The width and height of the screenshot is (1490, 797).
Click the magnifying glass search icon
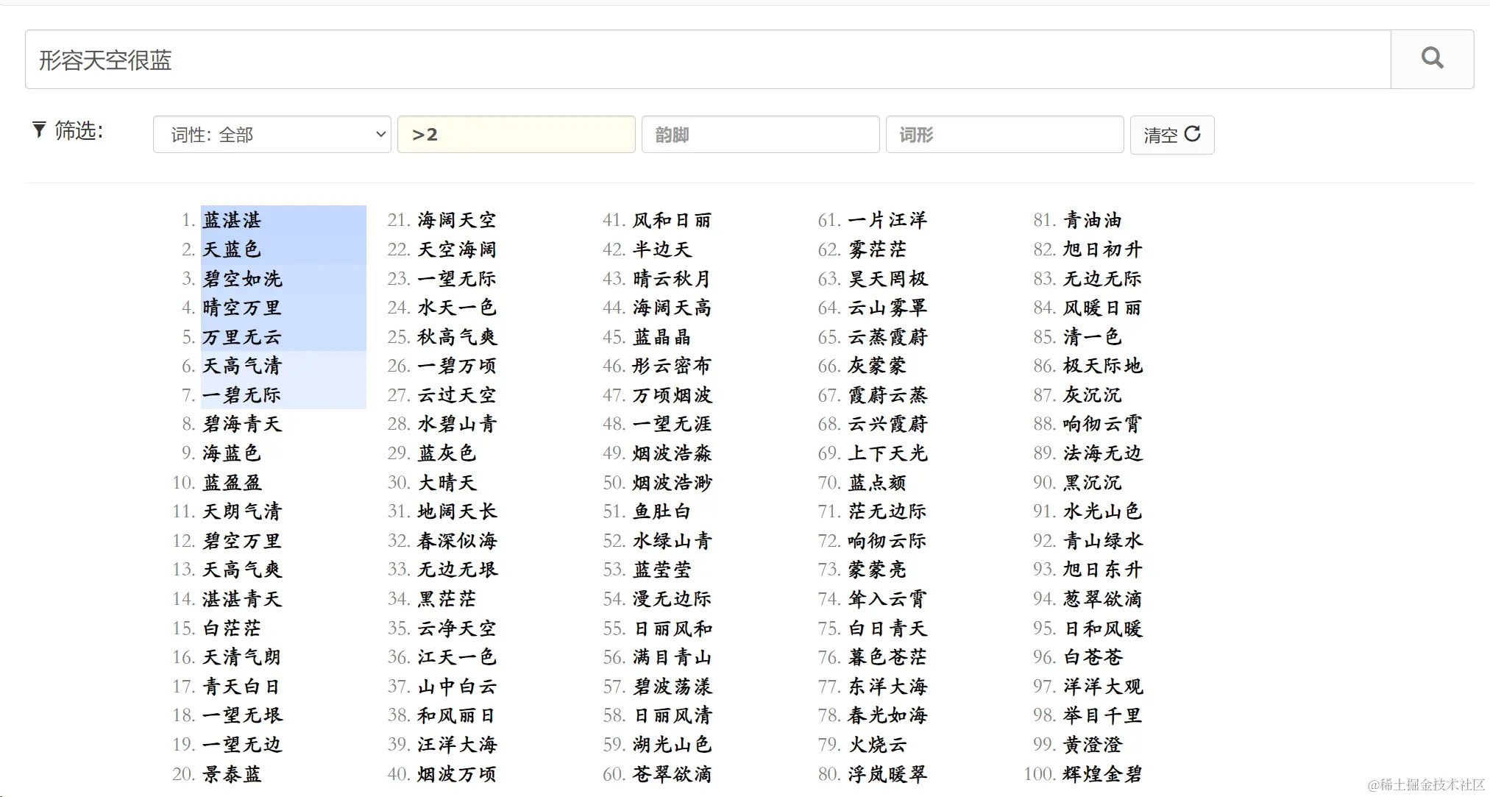(1431, 57)
